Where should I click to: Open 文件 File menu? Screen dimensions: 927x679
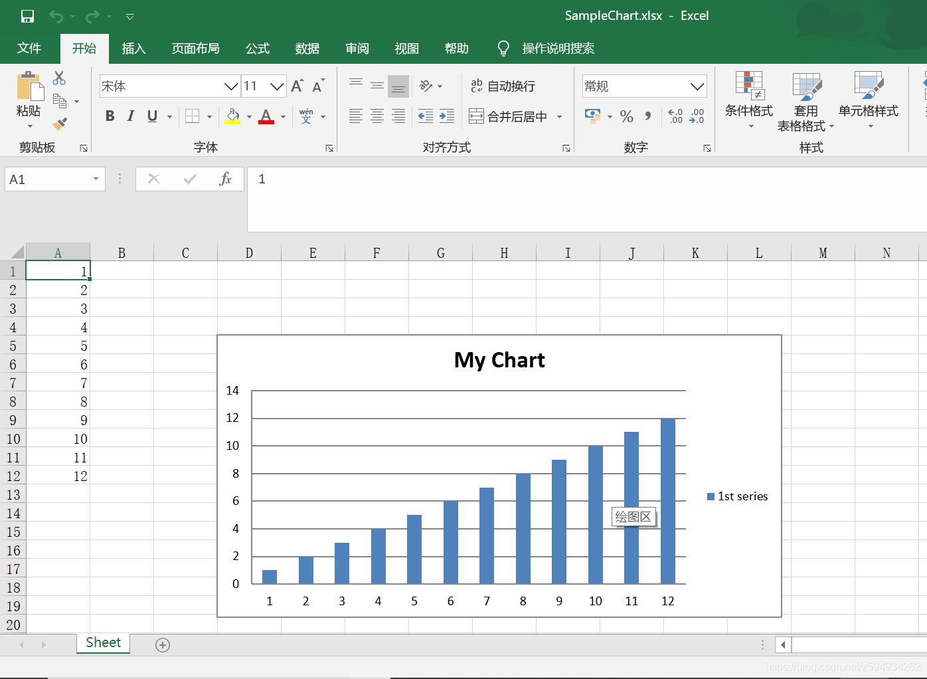point(29,48)
